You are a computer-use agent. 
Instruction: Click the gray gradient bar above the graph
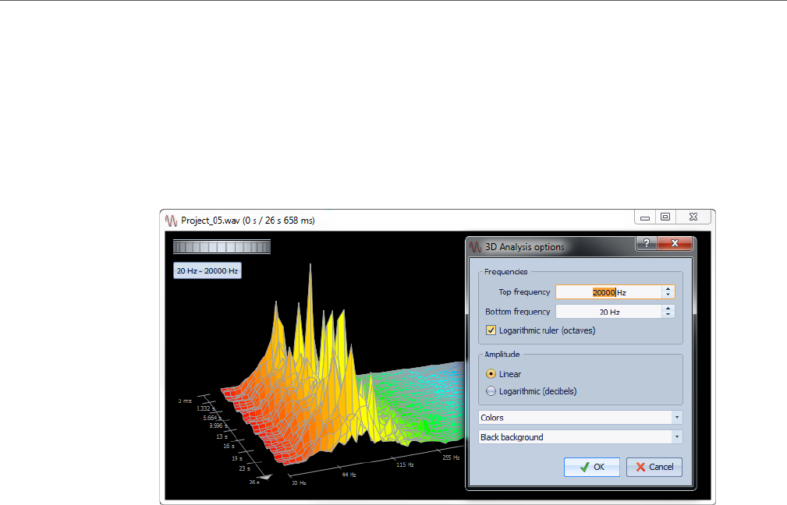[222, 247]
